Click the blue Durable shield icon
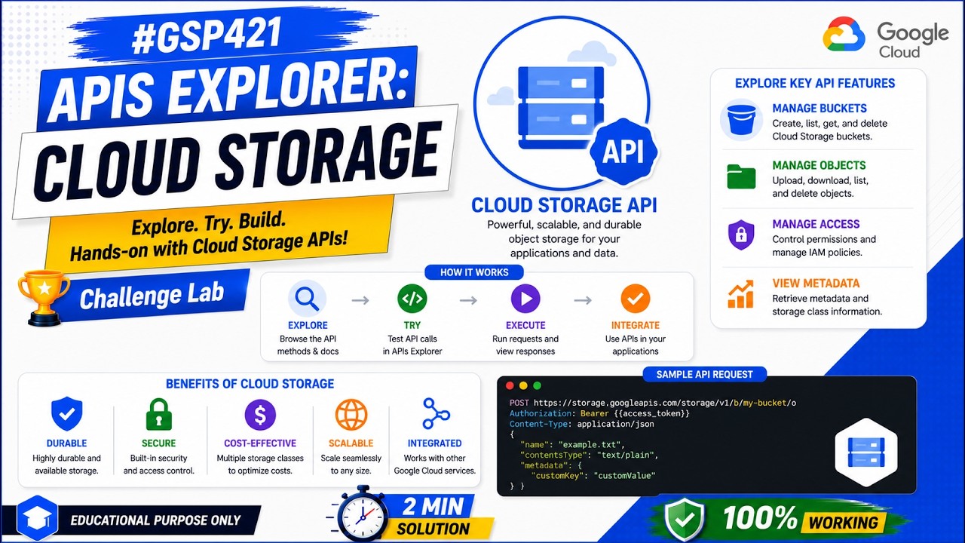Screen dimensions: 965x543 66,415
